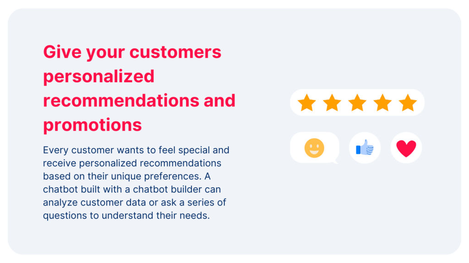Give five stars via last star
469x263 pixels.
click(x=408, y=103)
